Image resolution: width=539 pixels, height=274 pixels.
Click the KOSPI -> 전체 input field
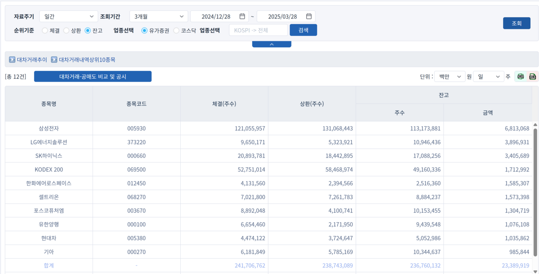coord(259,30)
